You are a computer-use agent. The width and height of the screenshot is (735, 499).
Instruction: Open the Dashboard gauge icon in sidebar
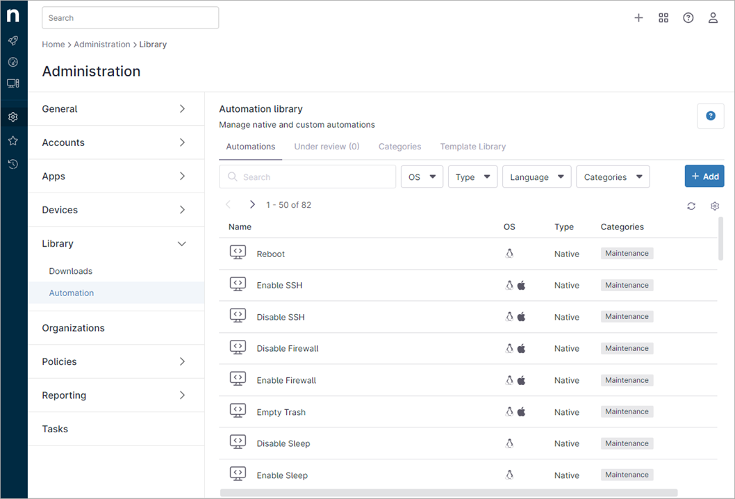13,62
